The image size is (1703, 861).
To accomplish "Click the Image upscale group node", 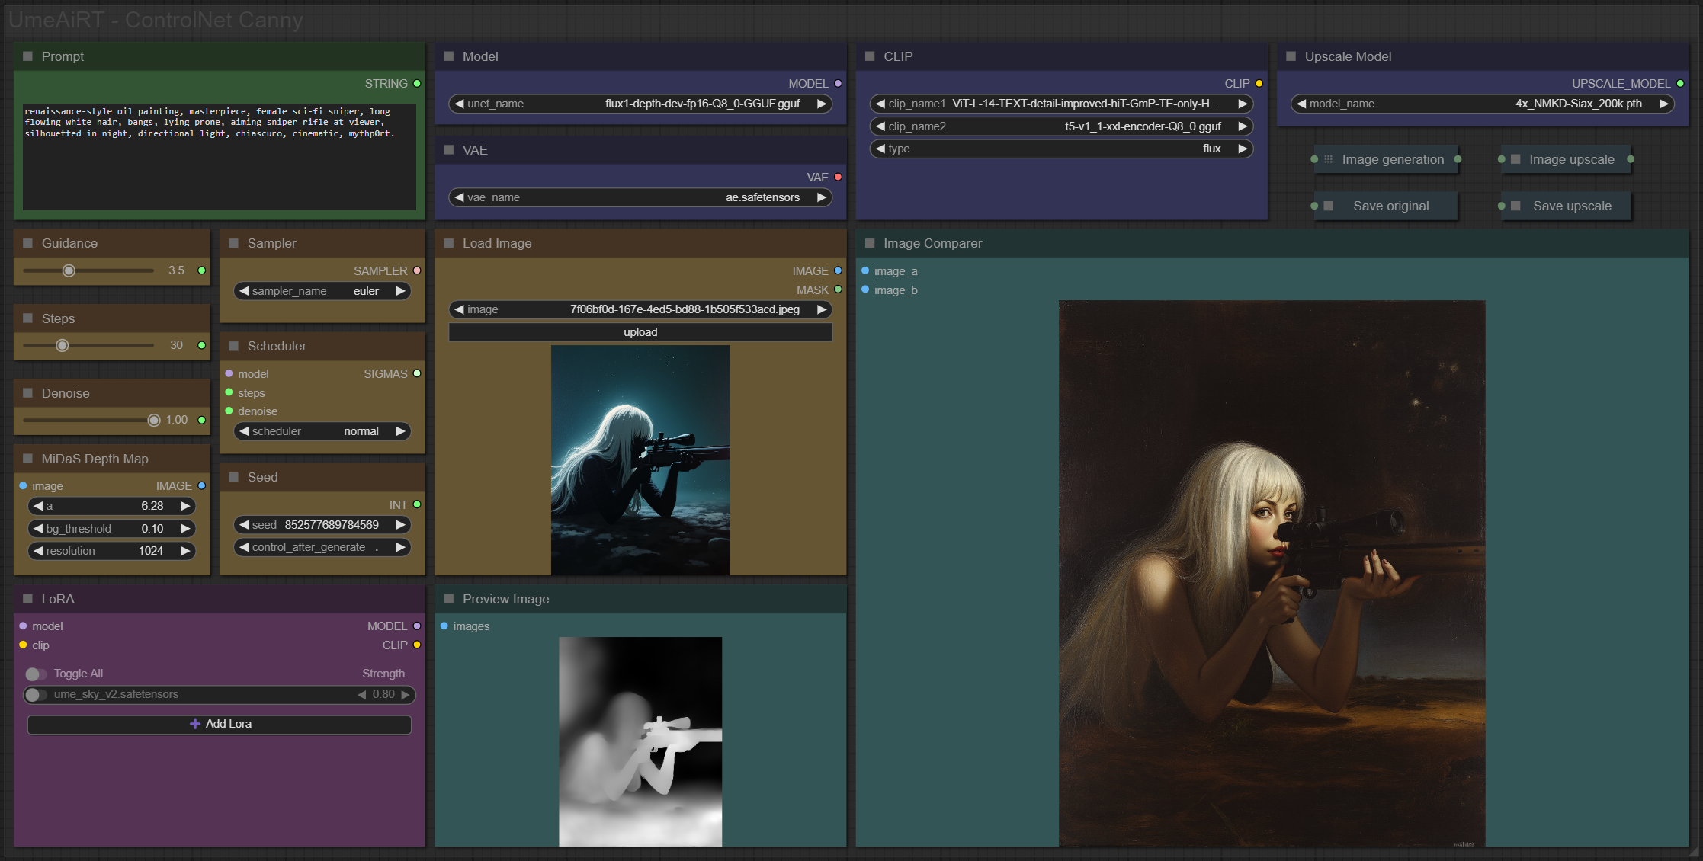I will pyautogui.click(x=1571, y=159).
